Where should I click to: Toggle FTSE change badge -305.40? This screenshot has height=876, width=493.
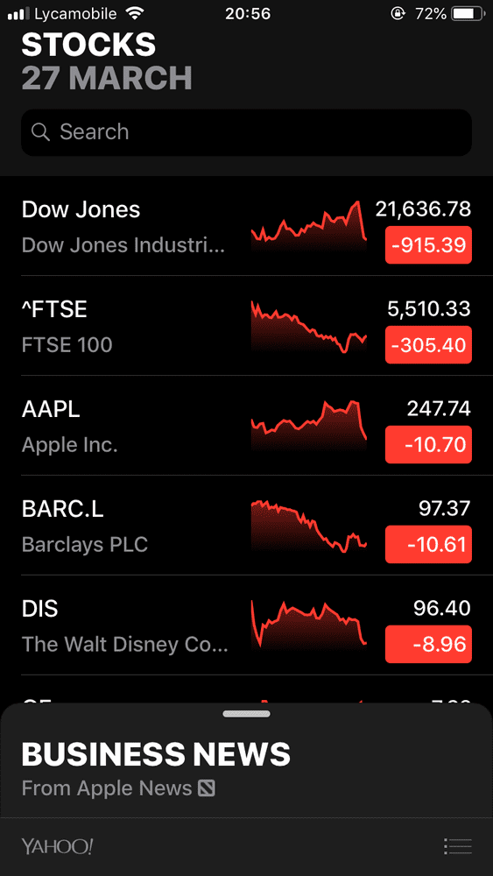coord(428,344)
